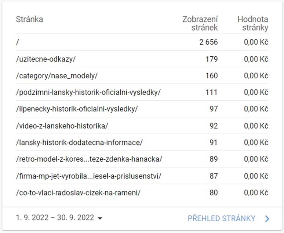Viewport: 284px width, 233px height.
Task: Click the Hodnota stránky column header
Action: (253, 24)
